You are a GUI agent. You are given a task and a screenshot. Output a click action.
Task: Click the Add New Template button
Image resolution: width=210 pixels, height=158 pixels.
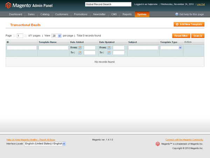[x=189, y=25]
